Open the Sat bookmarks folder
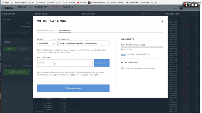 coord(58,3)
